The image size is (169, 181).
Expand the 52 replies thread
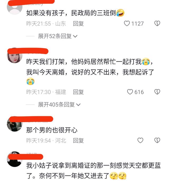(x=58, y=36)
